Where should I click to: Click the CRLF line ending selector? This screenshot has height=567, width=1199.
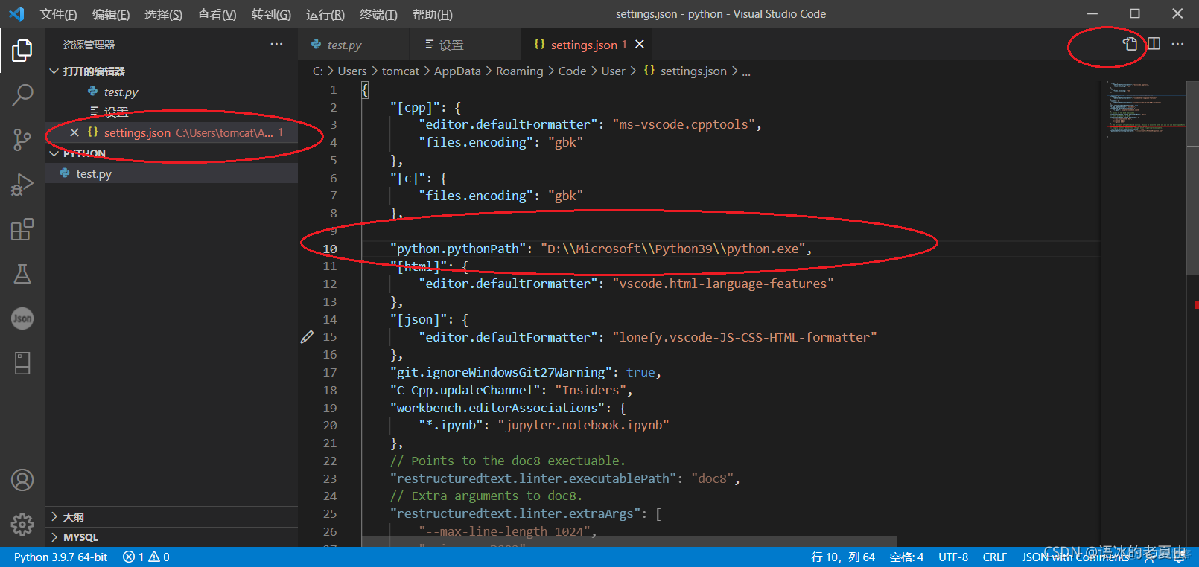(x=995, y=557)
